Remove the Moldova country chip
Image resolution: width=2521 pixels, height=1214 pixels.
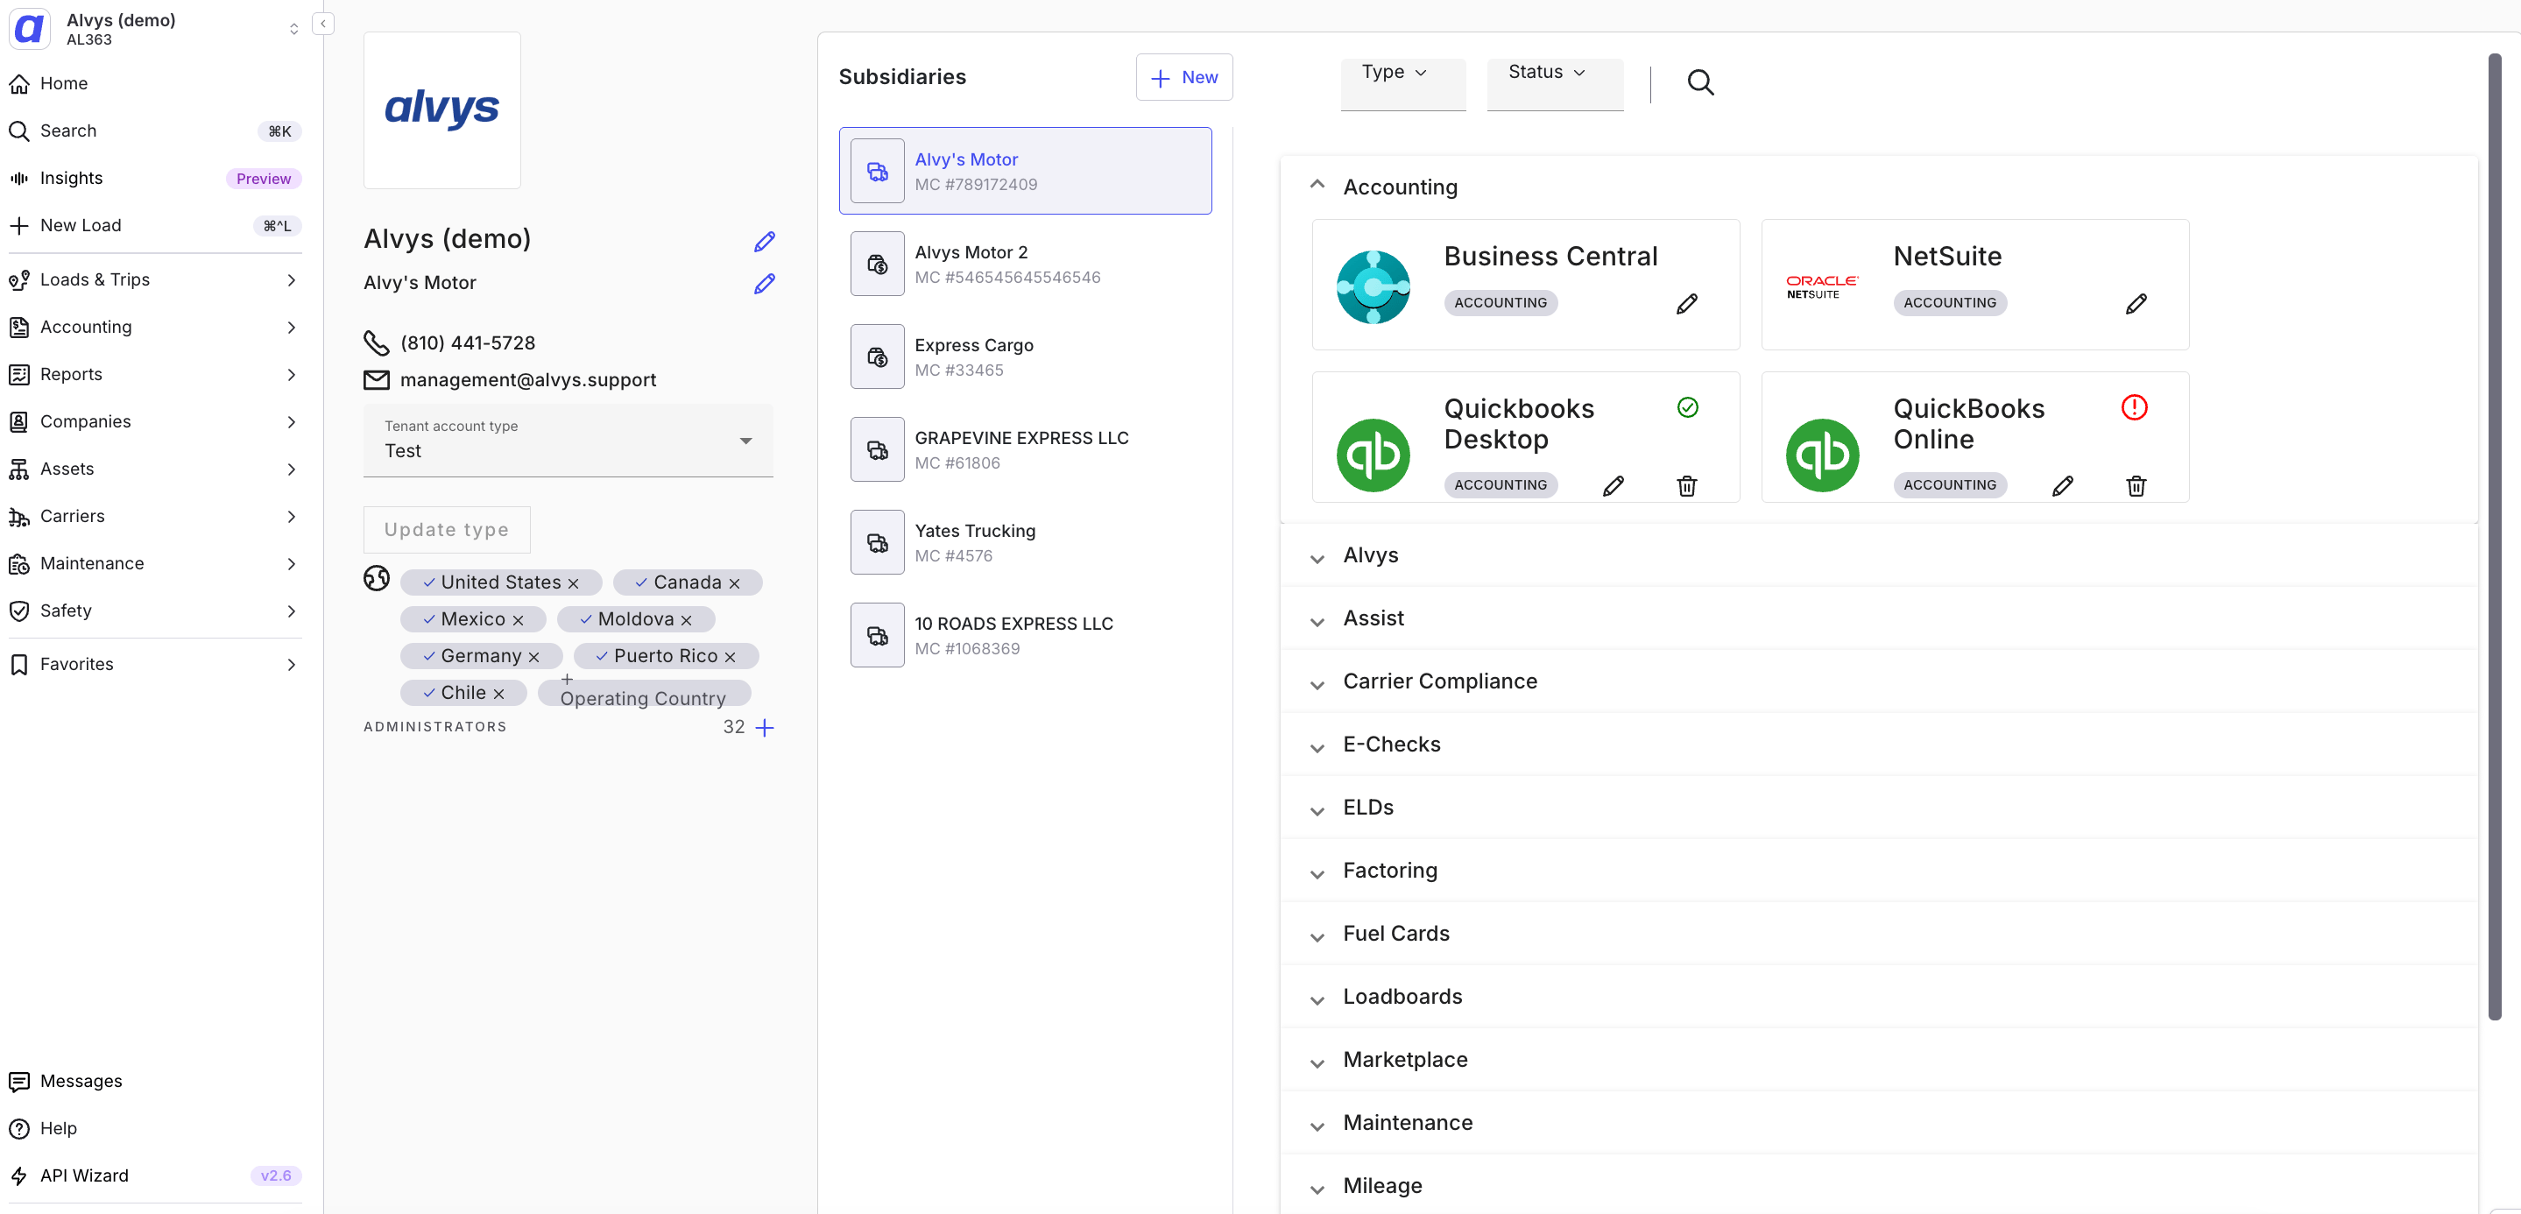pyautogui.click(x=686, y=620)
